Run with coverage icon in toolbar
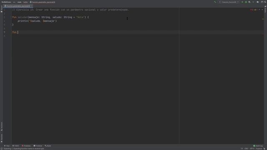 (x=249, y=2)
